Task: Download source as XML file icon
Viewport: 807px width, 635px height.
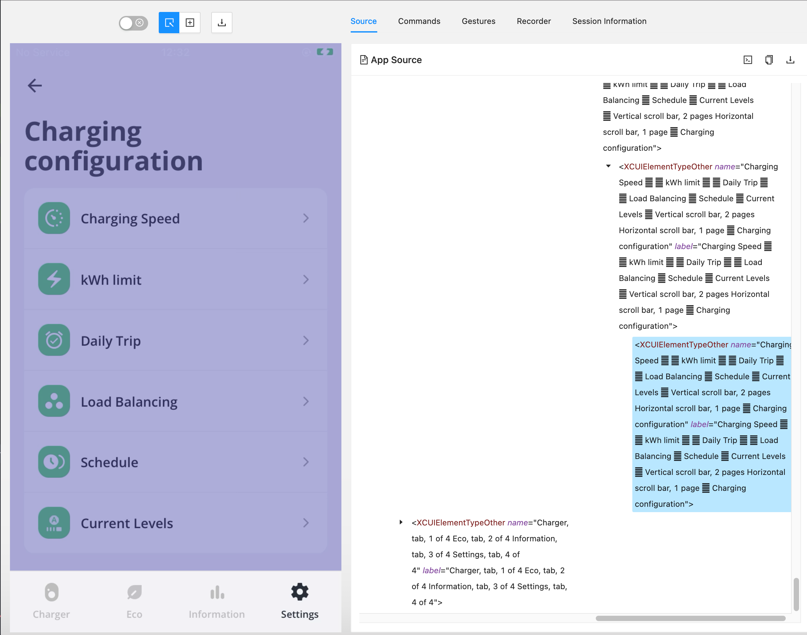Action: 790,60
